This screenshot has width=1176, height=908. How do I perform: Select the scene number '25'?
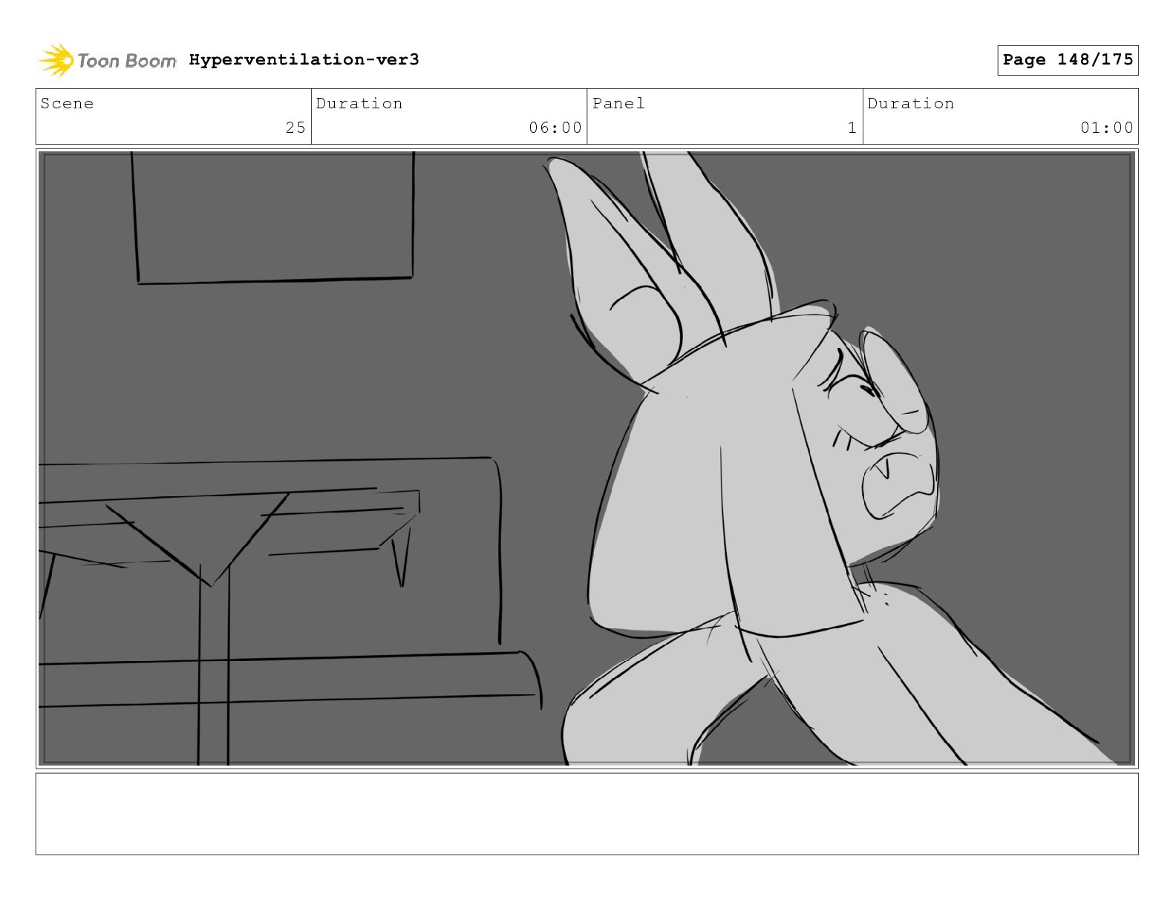point(295,128)
